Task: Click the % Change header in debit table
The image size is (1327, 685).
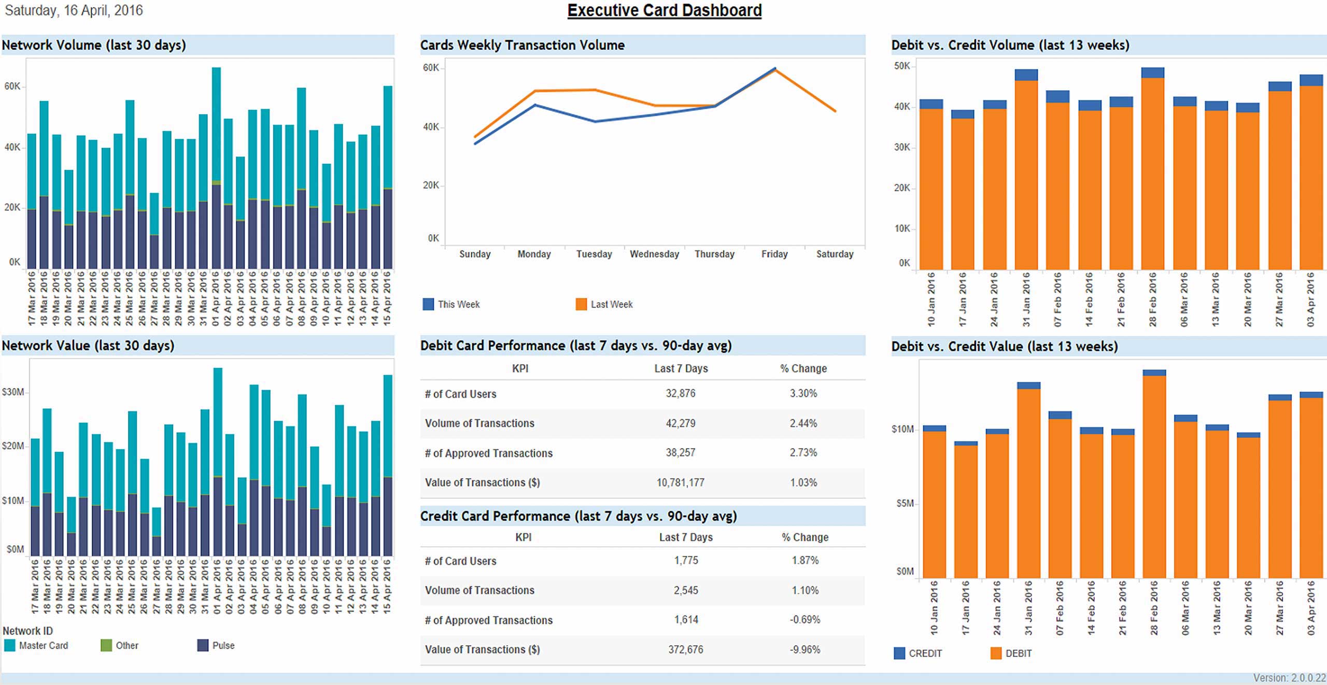Action: [803, 368]
